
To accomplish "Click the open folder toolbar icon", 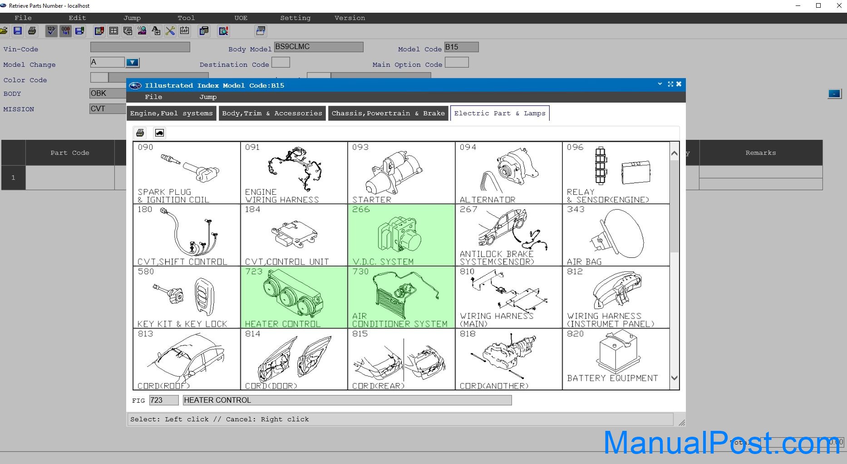I will (x=4, y=31).
